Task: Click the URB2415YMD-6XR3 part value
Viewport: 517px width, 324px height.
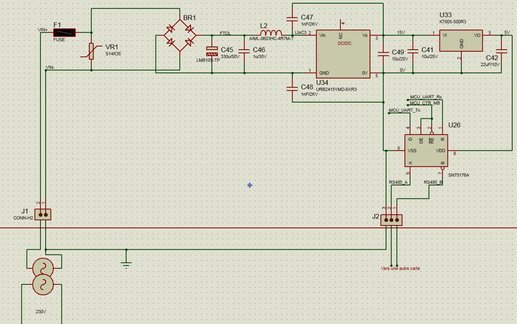Action: (x=336, y=89)
